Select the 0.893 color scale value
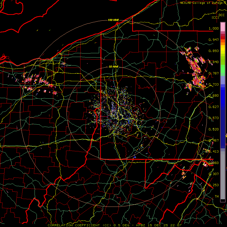Viewport: 227px width, 227px height. 214,51
